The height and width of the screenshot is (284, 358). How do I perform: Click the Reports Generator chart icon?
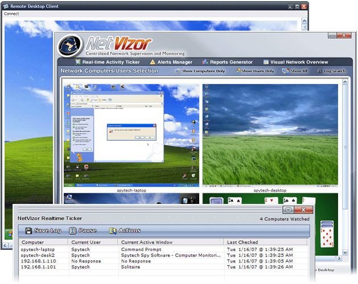click(205, 62)
